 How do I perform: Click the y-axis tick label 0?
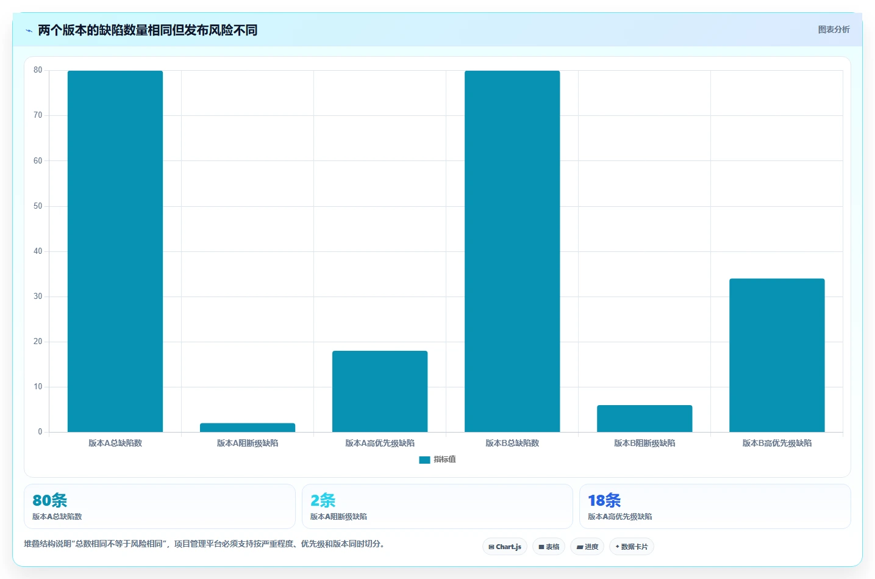point(40,432)
